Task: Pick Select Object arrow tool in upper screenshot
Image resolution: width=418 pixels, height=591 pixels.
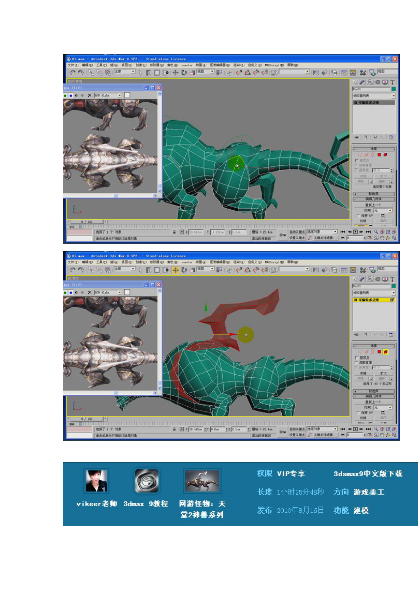Action: [x=140, y=73]
